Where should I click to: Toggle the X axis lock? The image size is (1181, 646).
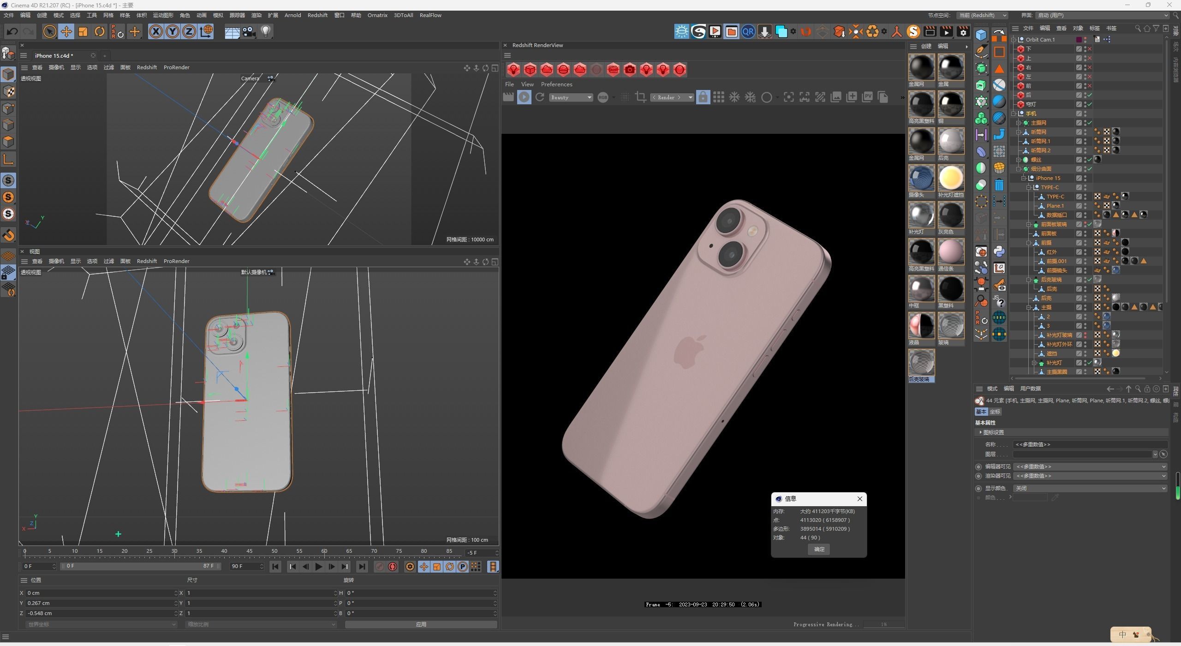[x=156, y=31]
